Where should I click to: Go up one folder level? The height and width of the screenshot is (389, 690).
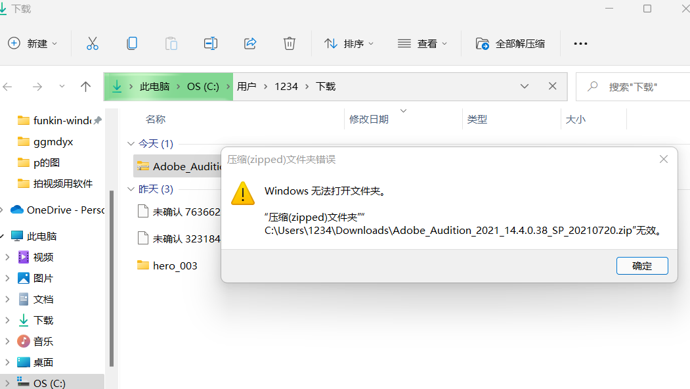point(86,87)
